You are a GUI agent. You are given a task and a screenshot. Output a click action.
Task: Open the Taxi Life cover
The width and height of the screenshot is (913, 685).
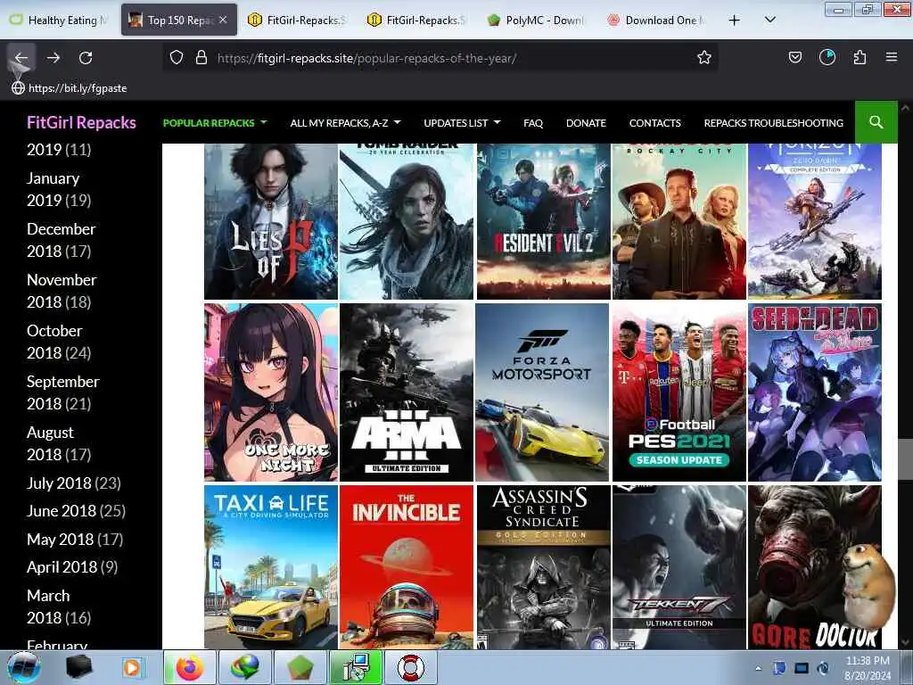(x=271, y=566)
